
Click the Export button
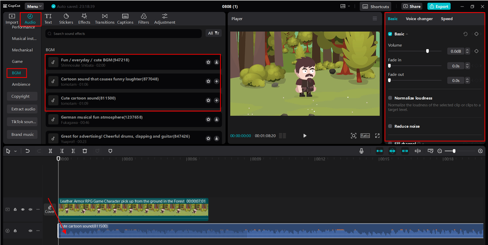[x=439, y=6]
